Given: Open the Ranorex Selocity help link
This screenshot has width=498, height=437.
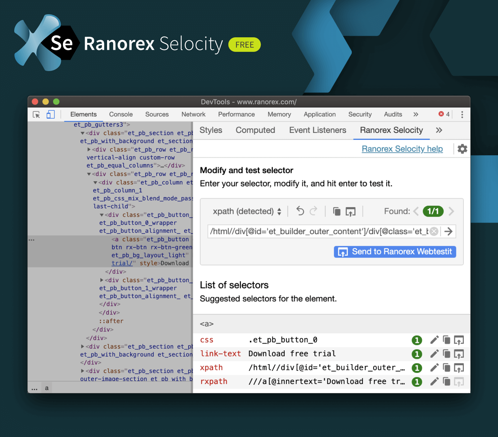Looking at the screenshot, I should tap(402, 149).
